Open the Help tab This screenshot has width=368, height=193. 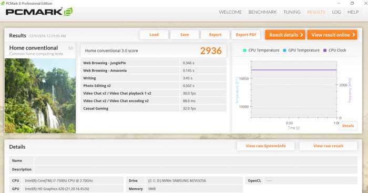point(353,12)
